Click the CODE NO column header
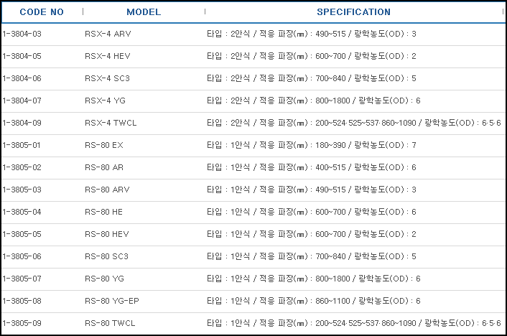This screenshot has height=336, width=507. [x=42, y=12]
